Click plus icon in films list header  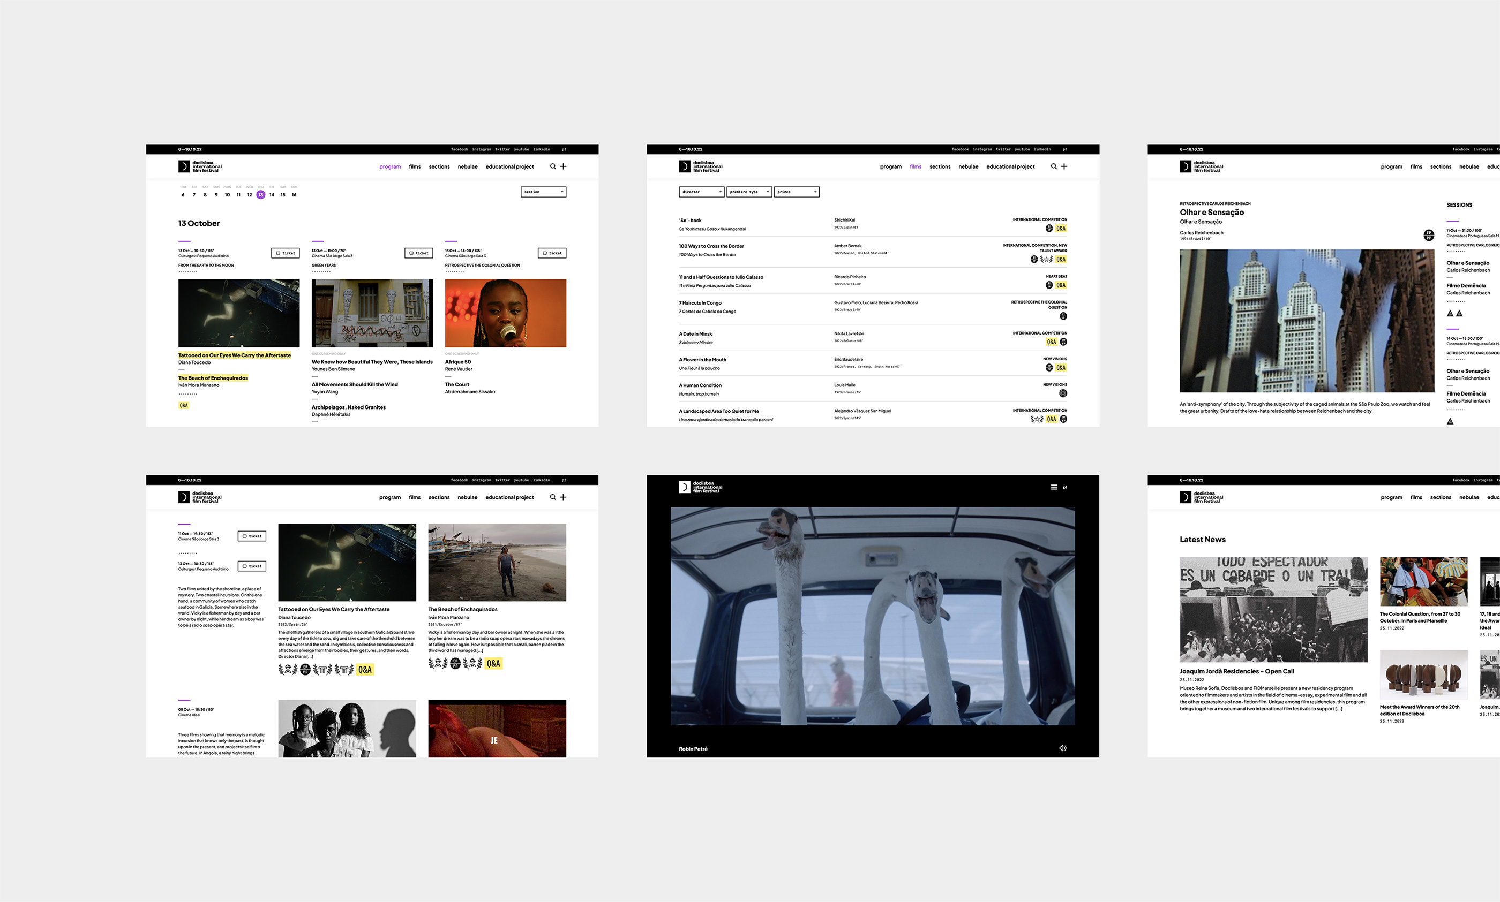coord(1064,166)
